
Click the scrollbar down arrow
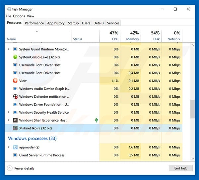[193, 159]
